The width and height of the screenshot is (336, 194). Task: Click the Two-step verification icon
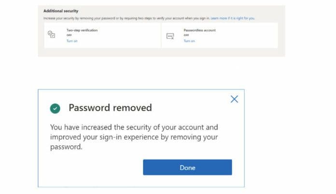click(51, 35)
